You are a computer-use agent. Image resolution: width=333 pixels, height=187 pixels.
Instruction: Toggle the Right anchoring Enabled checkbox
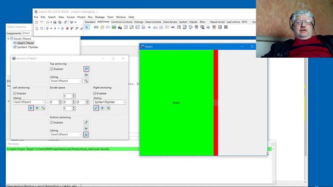click(x=95, y=94)
